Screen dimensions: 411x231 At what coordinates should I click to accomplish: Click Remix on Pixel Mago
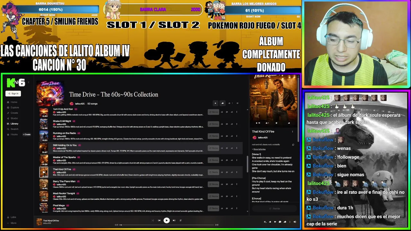coord(213,208)
